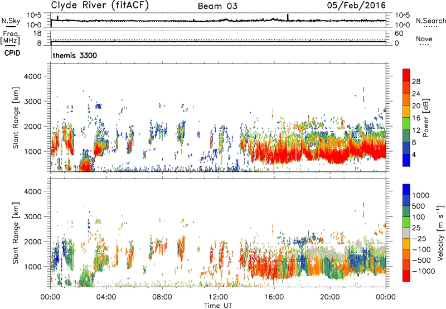Click the date '05/Feb/2016'
Viewport: 446px width, 309px height.
coord(356,6)
